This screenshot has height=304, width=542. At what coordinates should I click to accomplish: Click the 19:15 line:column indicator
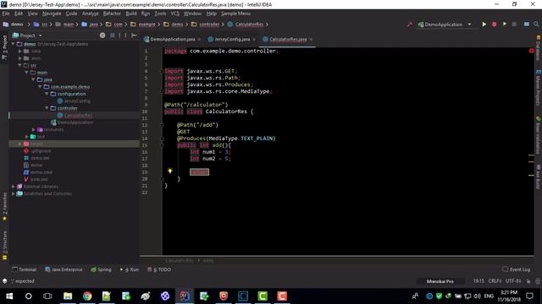tap(478, 281)
